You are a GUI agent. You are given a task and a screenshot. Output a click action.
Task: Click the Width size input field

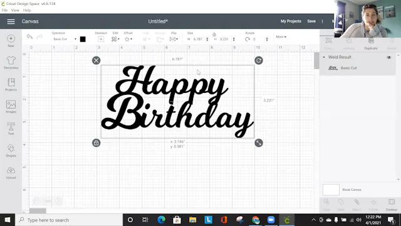198,39
